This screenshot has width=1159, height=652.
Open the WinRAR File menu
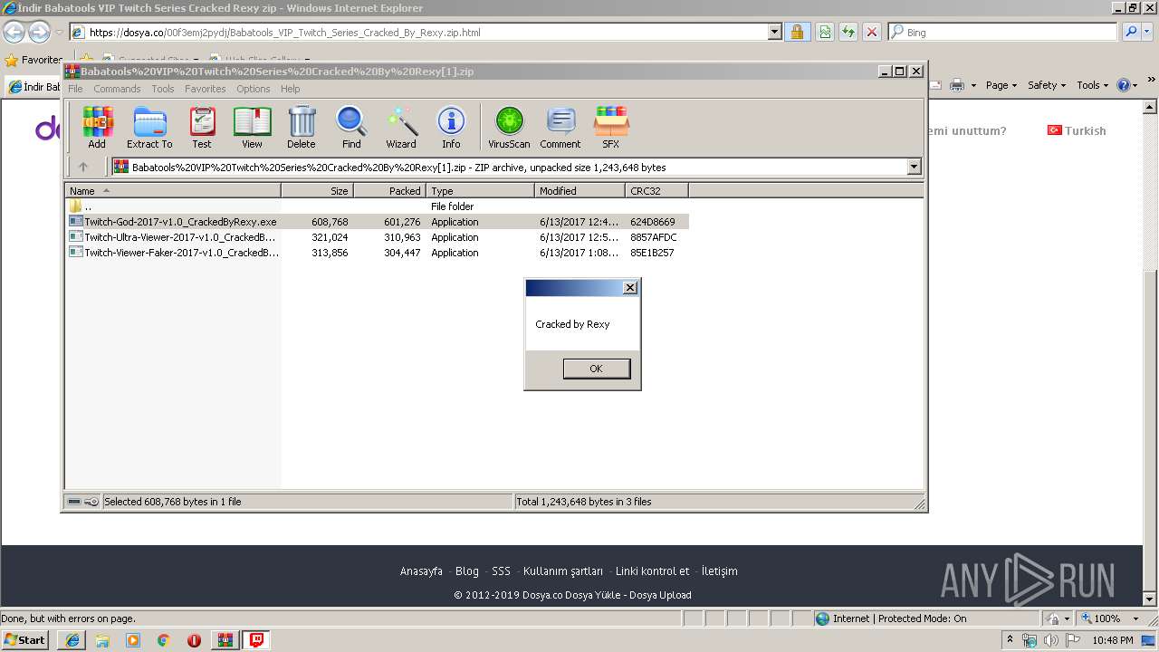75,89
